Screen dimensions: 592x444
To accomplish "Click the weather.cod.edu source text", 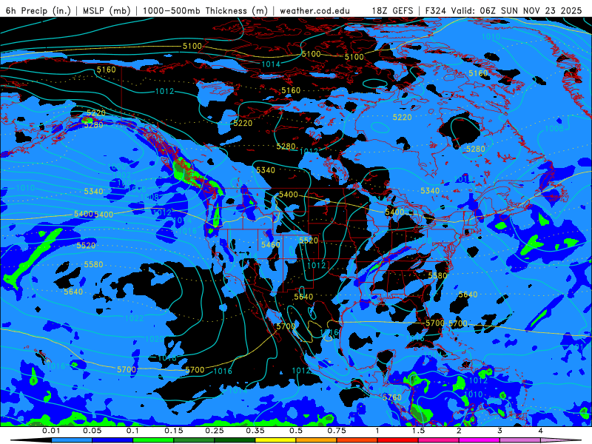I will (314, 10).
